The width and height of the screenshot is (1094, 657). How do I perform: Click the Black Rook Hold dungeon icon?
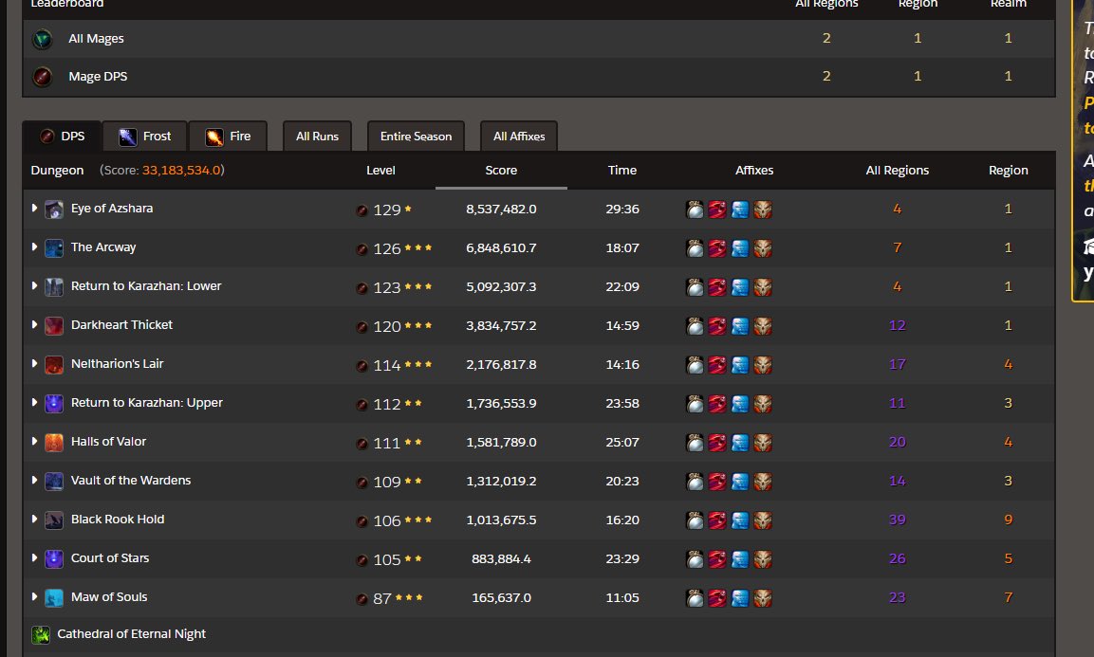54,520
